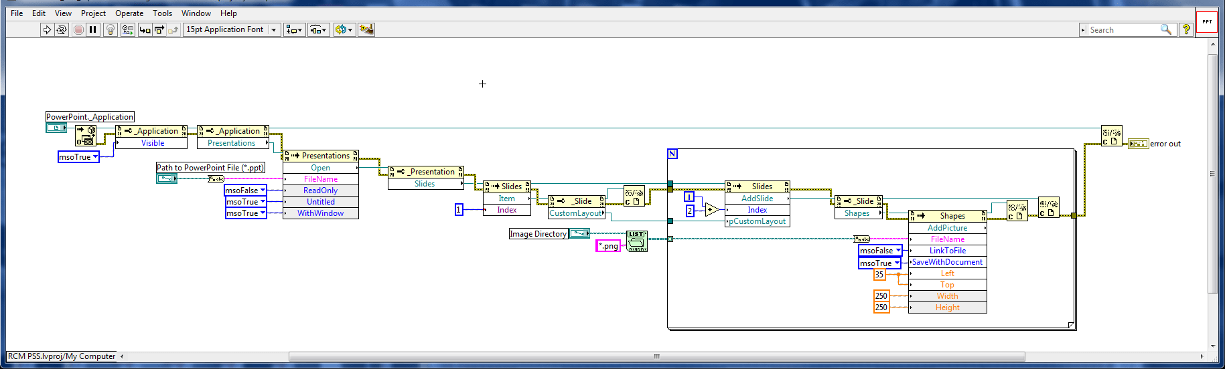Open the Distribute Objects dropdown
This screenshot has width=1225, height=369.
coord(318,29)
